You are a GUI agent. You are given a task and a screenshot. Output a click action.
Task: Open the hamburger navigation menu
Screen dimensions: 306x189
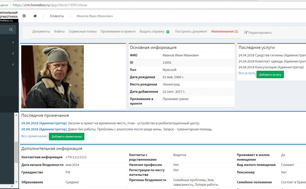(x=24, y=16)
